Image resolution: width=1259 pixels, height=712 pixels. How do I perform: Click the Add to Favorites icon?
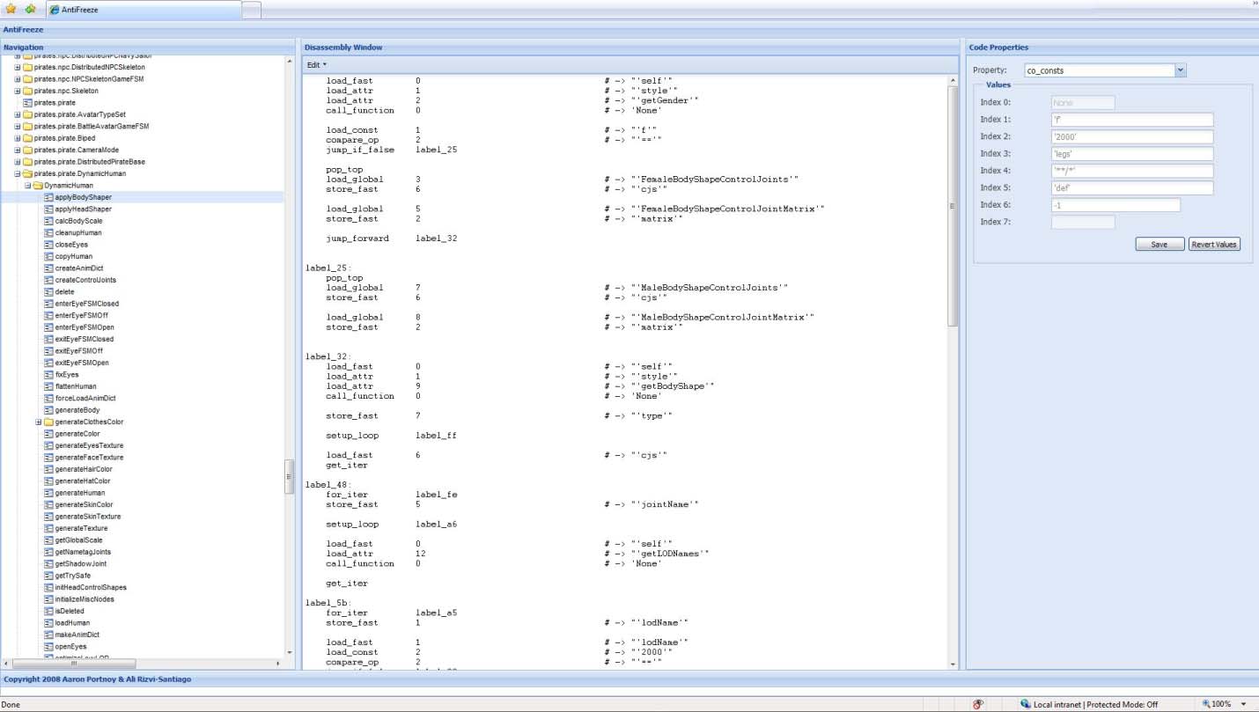31,9
